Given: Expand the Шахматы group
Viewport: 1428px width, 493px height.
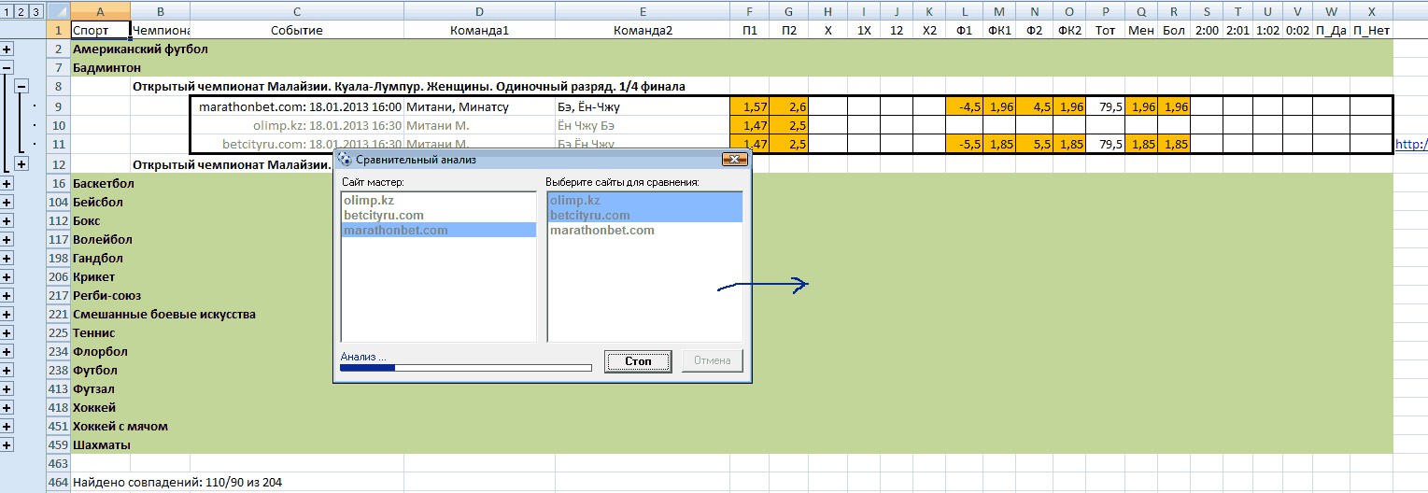Looking at the screenshot, I should pyautogui.click(x=7, y=444).
